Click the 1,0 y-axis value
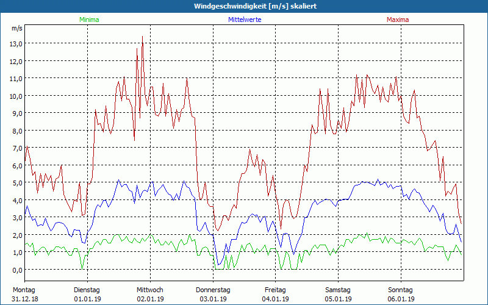 tap(17, 253)
